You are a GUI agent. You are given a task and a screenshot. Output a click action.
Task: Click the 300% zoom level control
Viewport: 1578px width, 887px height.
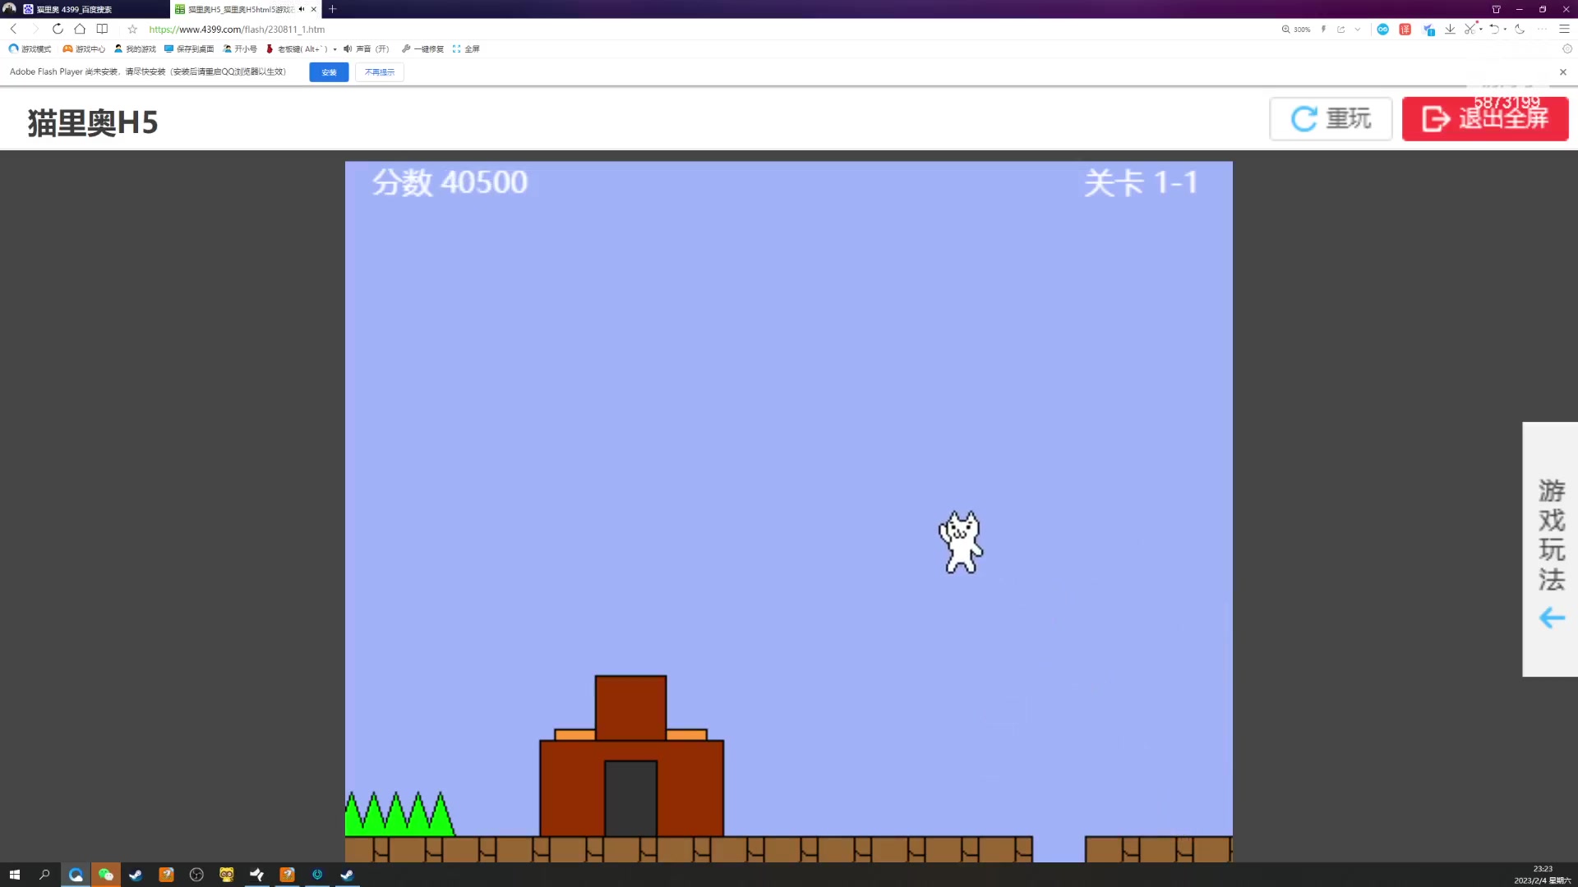coord(1296,30)
